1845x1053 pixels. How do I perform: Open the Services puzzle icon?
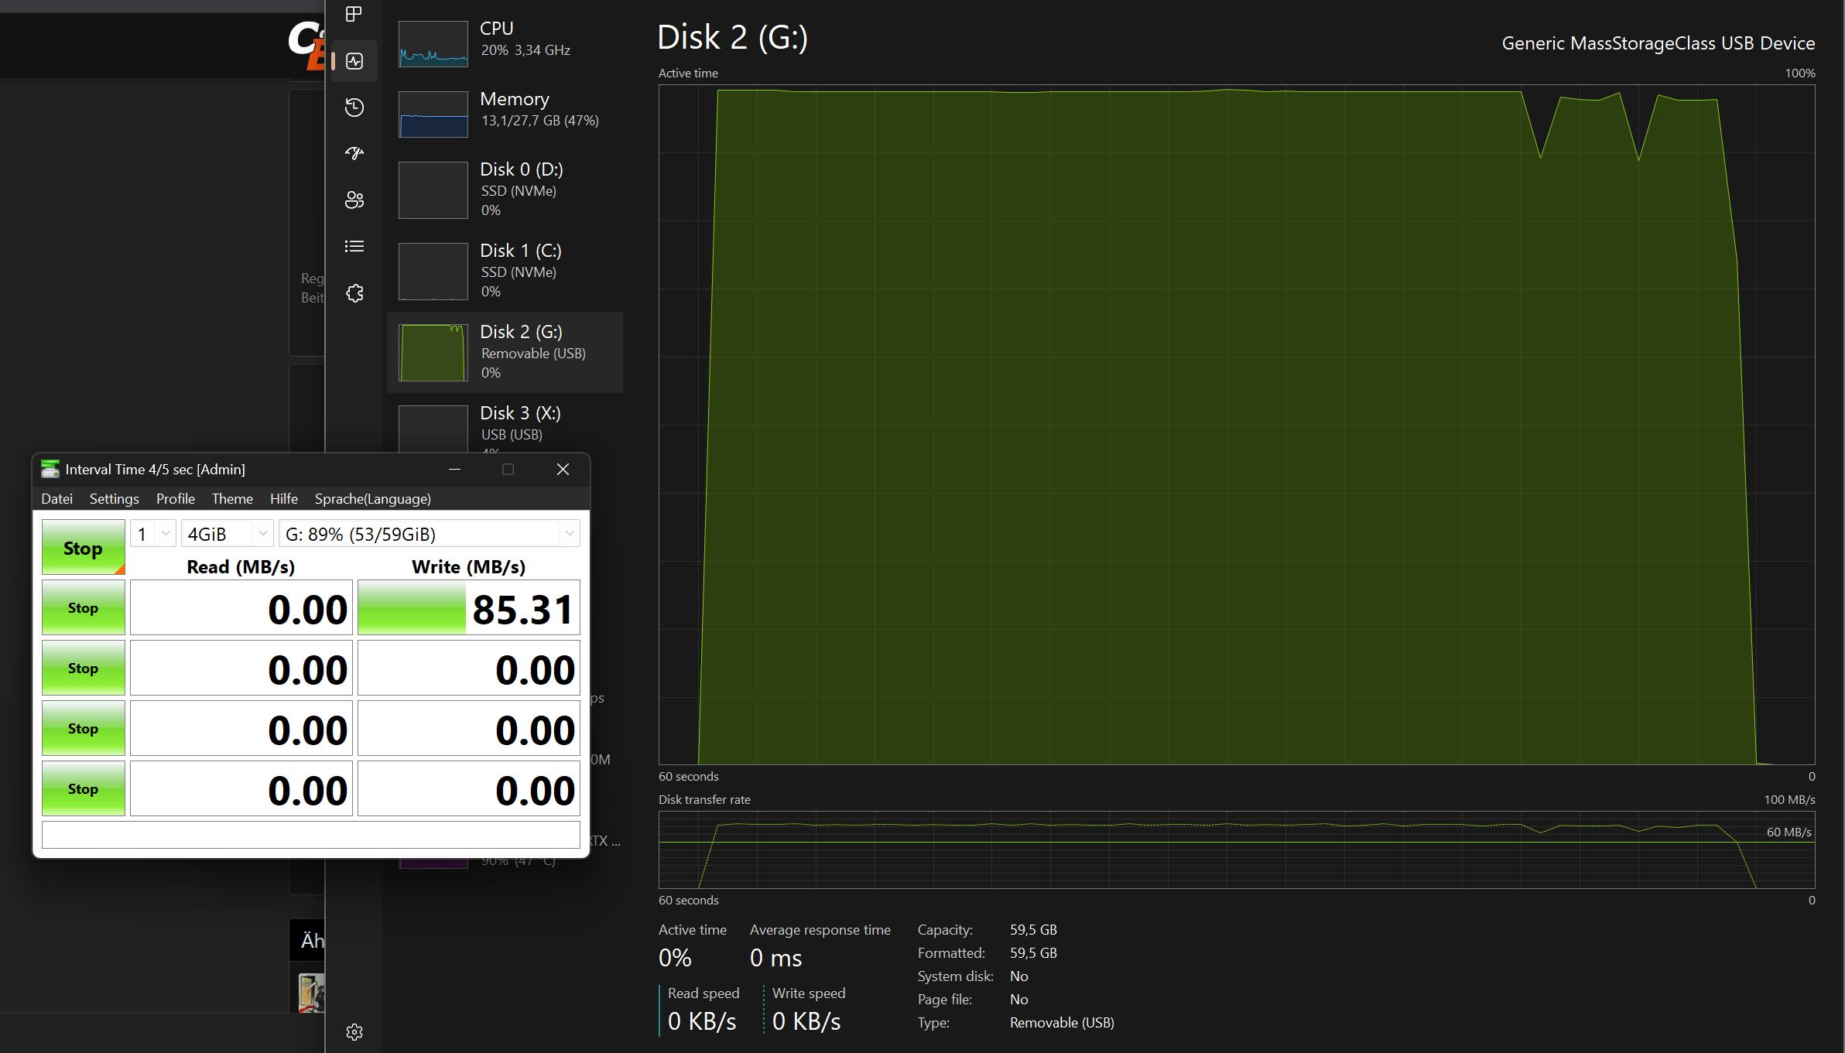pos(354,293)
